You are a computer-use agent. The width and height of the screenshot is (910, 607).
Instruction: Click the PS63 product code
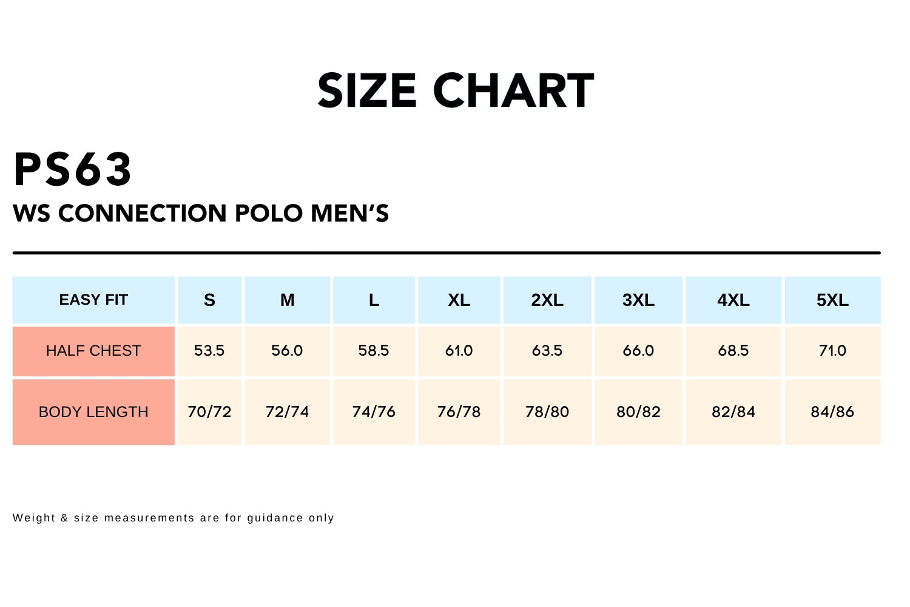tap(73, 169)
